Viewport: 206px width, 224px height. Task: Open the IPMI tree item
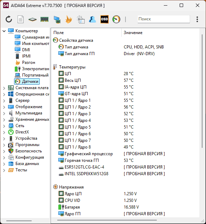[22, 56]
